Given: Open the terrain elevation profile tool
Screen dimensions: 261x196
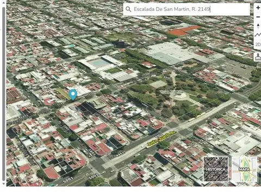Looking at the screenshot, I should pos(258,35).
